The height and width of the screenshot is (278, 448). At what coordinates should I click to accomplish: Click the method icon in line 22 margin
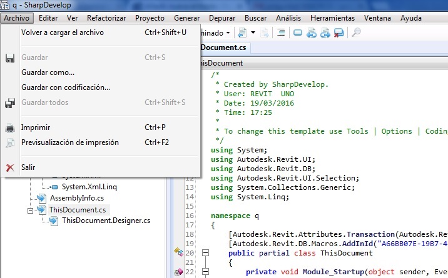pos(178,272)
